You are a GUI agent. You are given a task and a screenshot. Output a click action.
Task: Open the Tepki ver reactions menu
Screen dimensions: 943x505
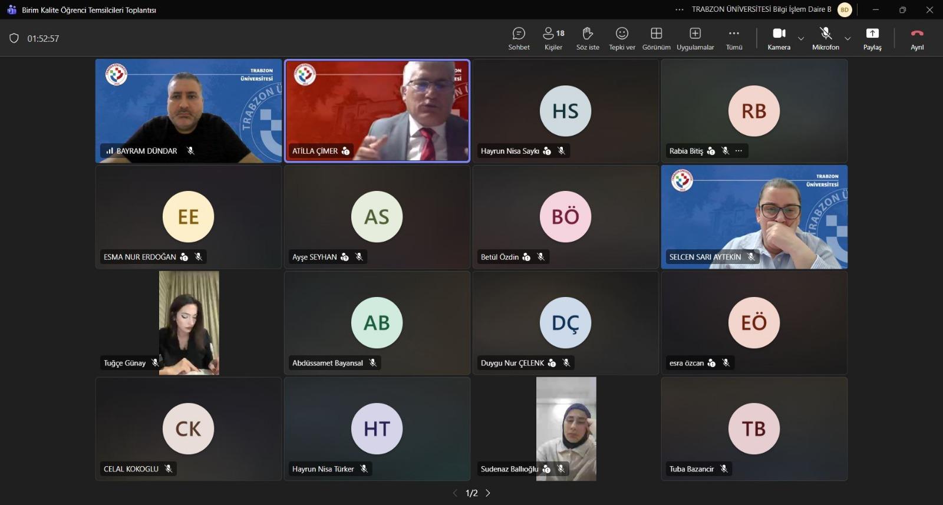coord(622,38)
